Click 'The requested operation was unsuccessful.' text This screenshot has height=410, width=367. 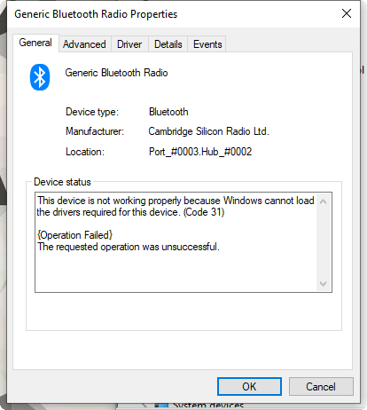coord(129,247)
